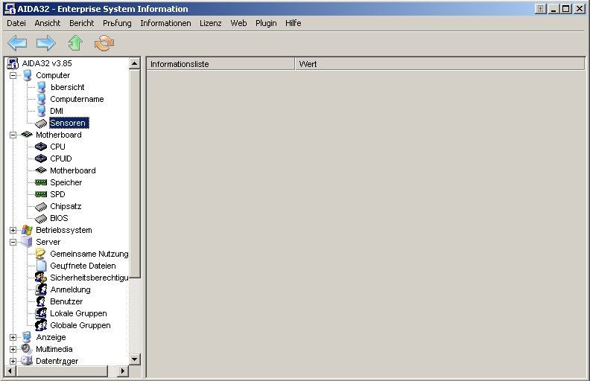Select the DMI tree item
The image size is (590, 381).
click(57, 111)
